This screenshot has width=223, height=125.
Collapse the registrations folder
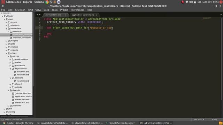pyautogui.click(x=10, y=69)
